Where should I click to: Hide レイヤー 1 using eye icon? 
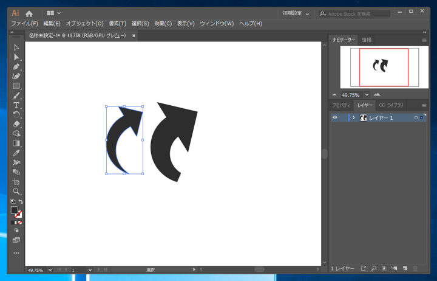point(335,117)
